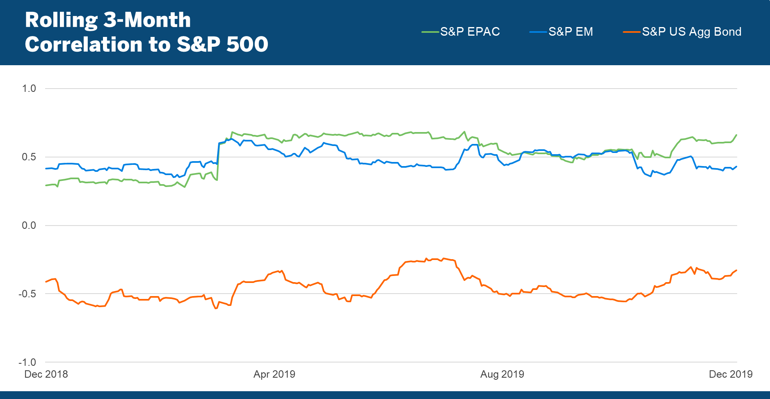Click the green S&P EPAC legend line
The height and width of the screenshot is (399, 770).
430,32
